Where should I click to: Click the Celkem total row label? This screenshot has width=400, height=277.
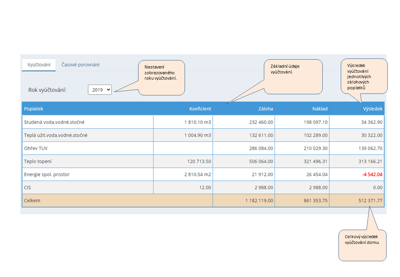(32, 201)
